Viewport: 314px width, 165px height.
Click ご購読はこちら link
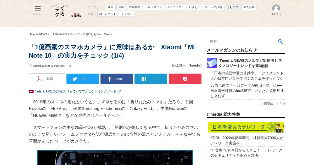[x=273, y=104]
